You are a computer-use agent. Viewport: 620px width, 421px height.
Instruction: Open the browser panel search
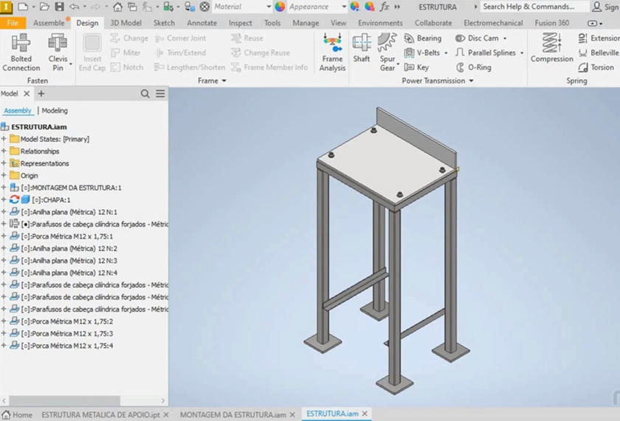point(145,94)
